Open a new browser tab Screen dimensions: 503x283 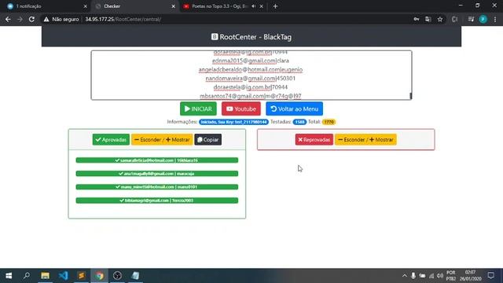click(x=275, y=6)
